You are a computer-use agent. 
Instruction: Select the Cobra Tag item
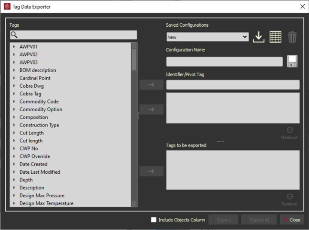click(x=30, y=94)
